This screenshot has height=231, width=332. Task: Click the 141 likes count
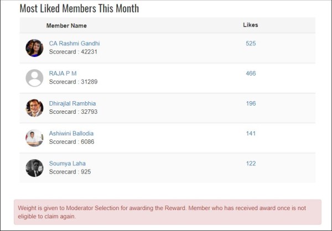pyautogui.click(x=251, y=133)
